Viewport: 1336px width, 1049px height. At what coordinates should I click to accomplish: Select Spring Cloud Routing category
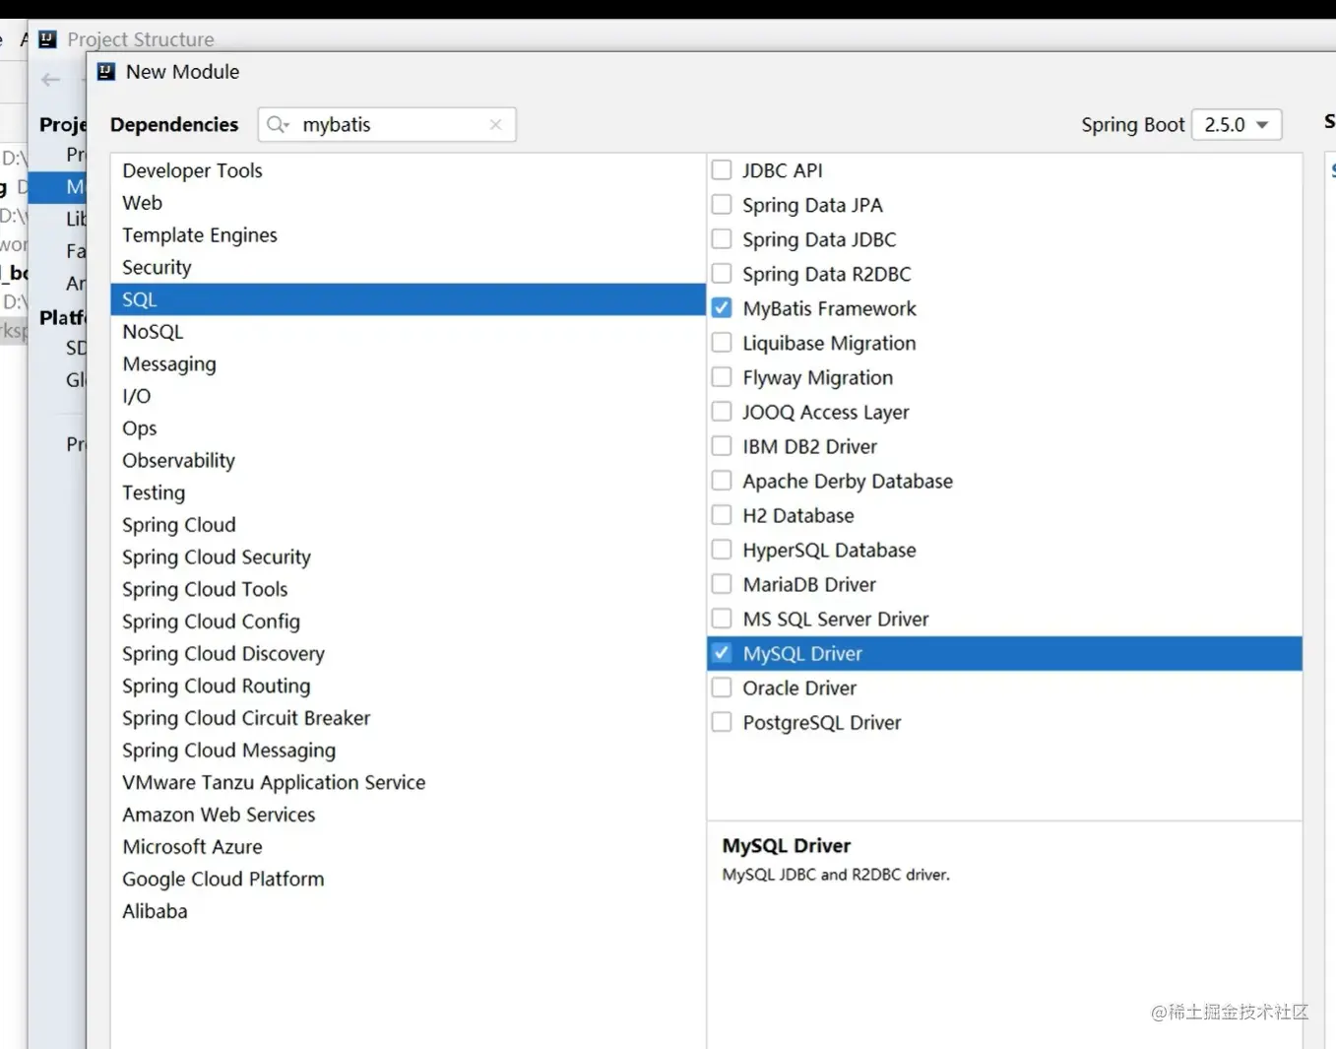click(409, 686)
